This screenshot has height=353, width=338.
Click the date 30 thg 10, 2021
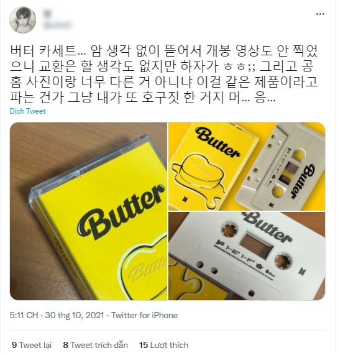coord(75,315)
